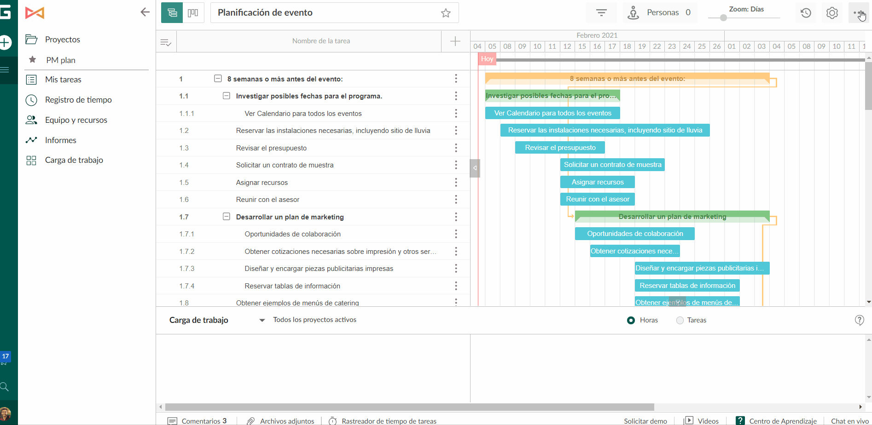The width and height of the screenshot is (872, 425).
Task: Open the Personas resource filter
Action: (660, 12)
